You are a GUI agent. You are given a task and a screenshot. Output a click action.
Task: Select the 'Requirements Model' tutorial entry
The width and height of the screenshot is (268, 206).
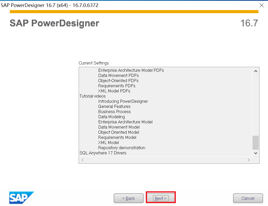(117, 137)
